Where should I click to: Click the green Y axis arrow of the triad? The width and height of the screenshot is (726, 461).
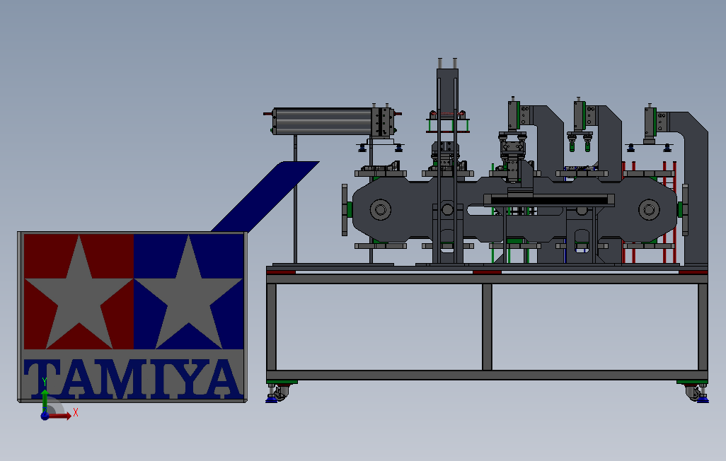point(45,399)
